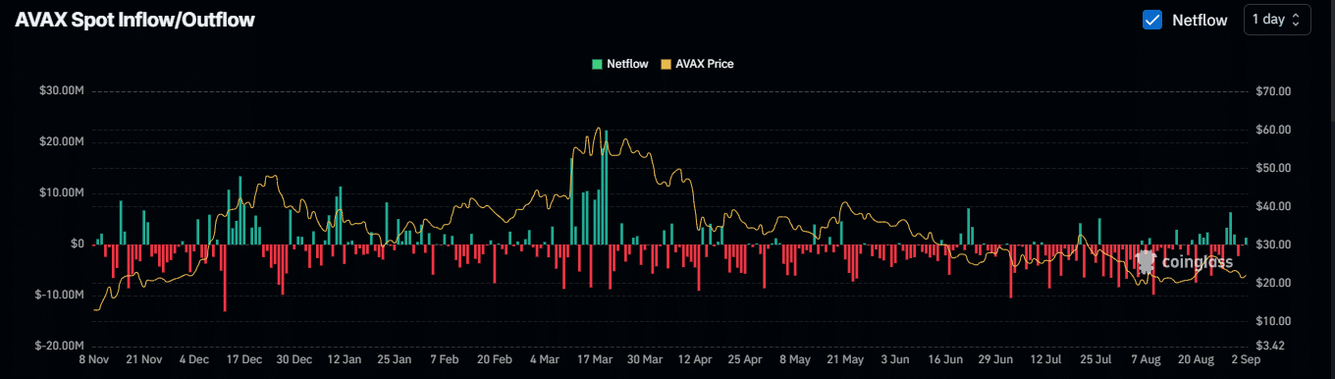Click the tallest green netflow bar in mid-March

tap(606, 187)
